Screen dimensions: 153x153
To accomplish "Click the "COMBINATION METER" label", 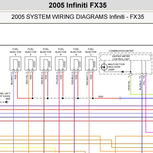I will tap(121, 51).
